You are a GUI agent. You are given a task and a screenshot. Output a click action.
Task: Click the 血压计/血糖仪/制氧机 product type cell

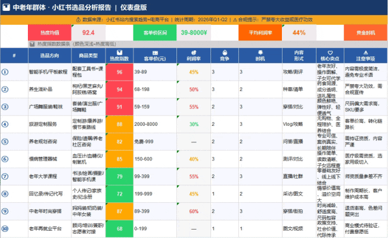(89, 159)
